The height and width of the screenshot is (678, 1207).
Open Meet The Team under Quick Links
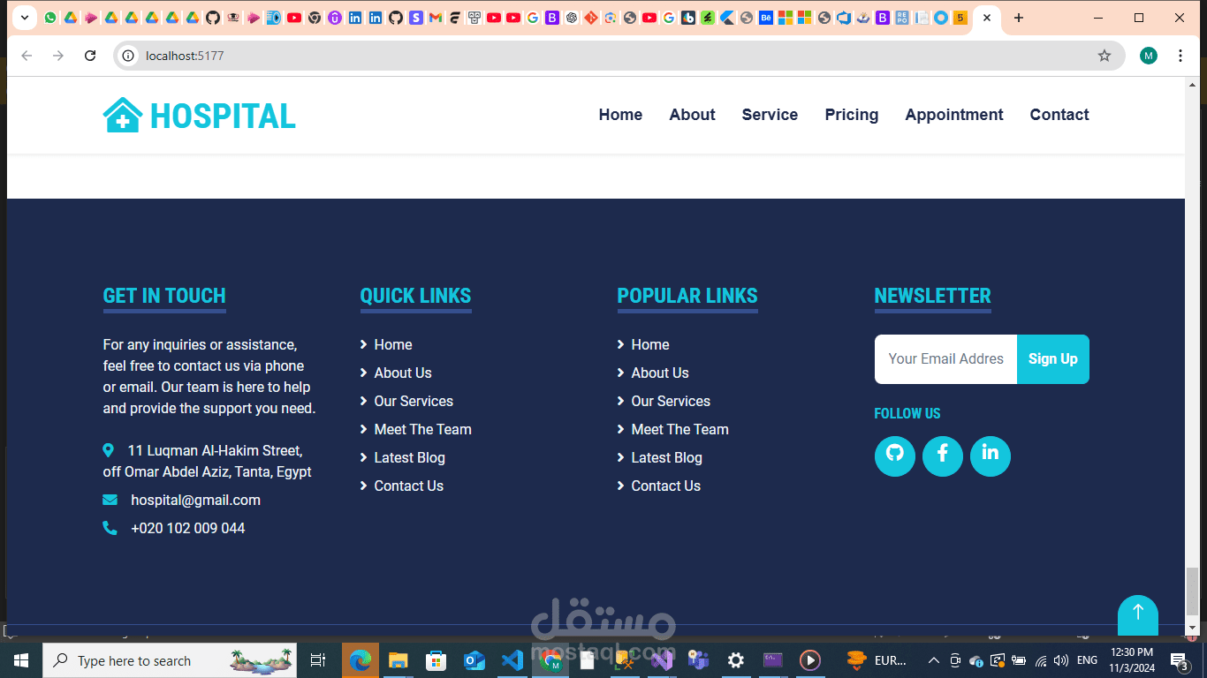pyautogui.click(x=422, y=429)
